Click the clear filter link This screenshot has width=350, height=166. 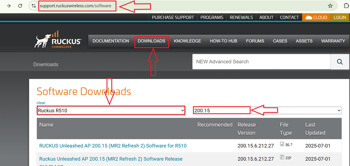(x=41, y=103)
